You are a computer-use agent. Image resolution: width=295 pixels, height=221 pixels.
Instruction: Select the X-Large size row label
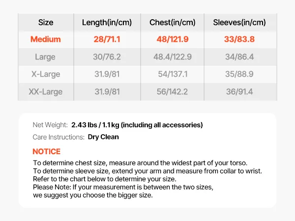(x=45, y=74)
